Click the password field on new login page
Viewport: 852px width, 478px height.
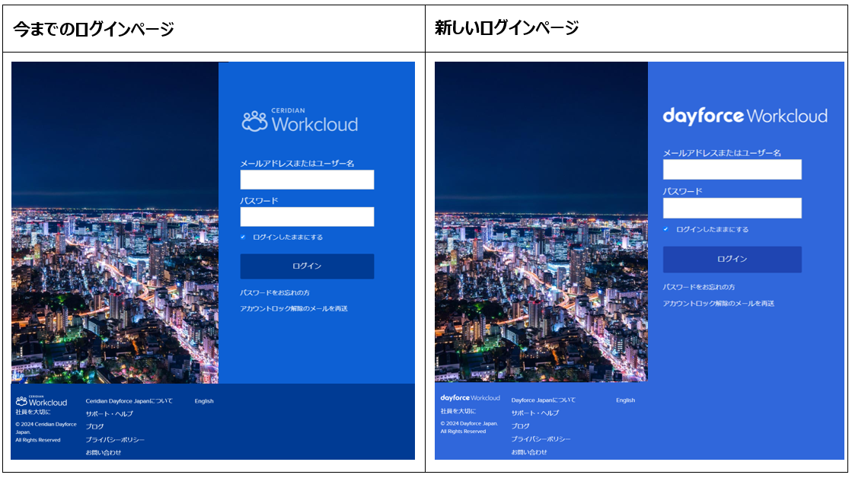click(732, 208)
